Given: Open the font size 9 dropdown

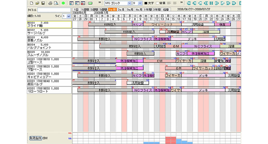Looking at the screenshot, I should click(x=140, y=3).
